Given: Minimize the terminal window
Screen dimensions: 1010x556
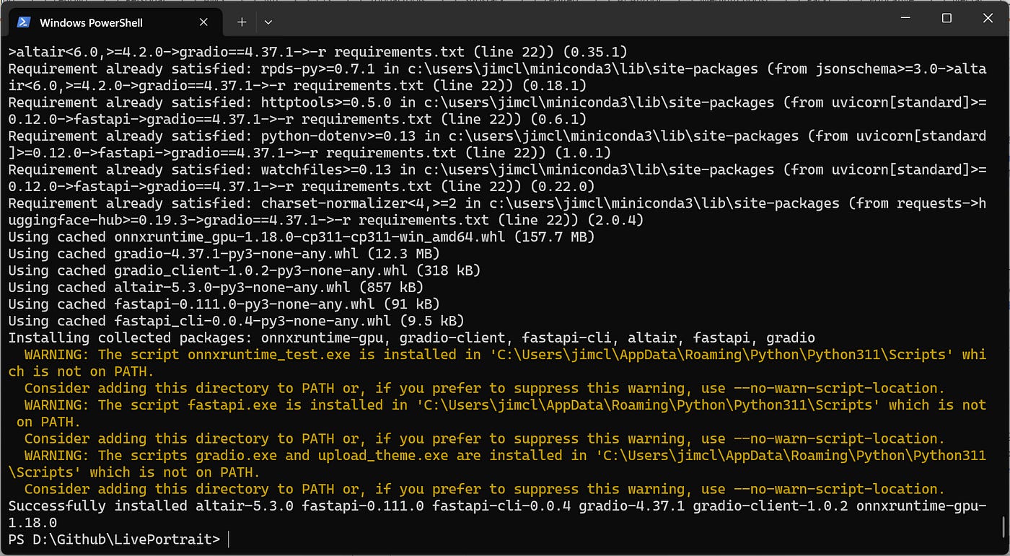Looking at the screenshot, I should click(x=904, y=18).
